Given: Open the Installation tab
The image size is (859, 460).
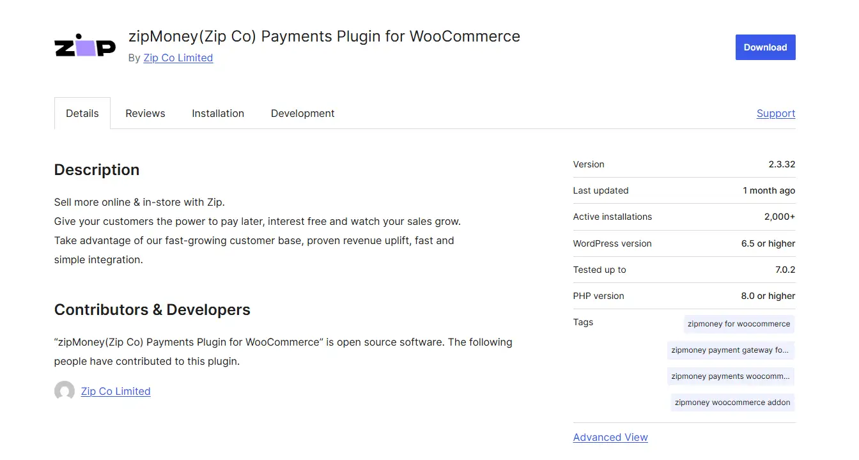Looking at the screenshot, I should pos(218,113).
